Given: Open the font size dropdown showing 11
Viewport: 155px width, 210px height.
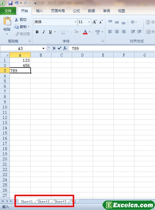Looking at the screenshot, I should click(89, 22).
